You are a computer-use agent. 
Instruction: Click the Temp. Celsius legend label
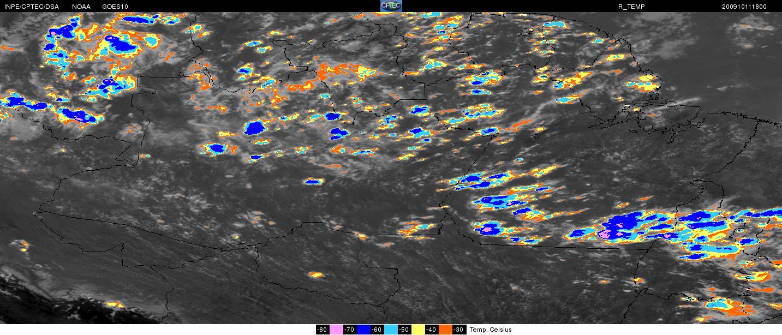pos(491,330)
